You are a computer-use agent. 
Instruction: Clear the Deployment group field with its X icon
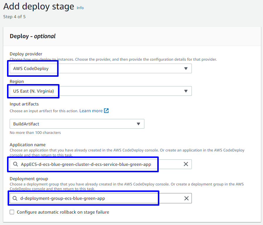(x=186, y=198)
